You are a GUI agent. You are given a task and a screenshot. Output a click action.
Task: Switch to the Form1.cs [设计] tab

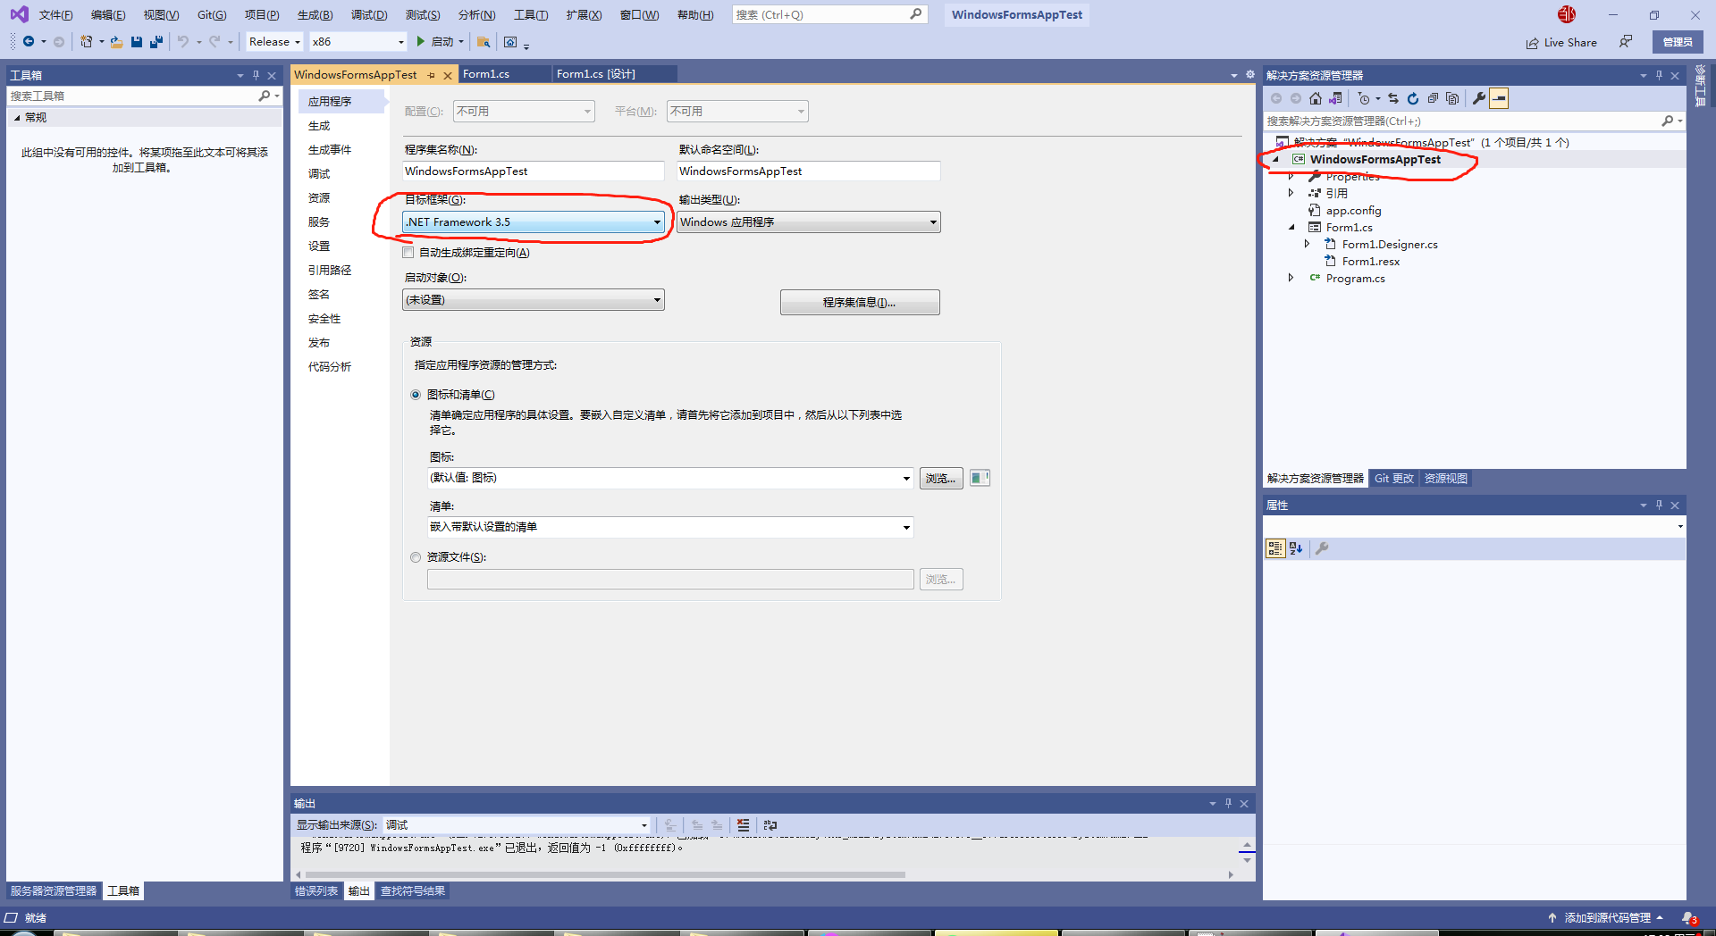click(596, 74)
